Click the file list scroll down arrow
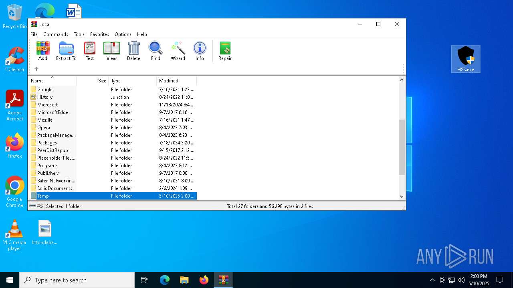The height and width of the screenshot is (288, 513). 402,196
